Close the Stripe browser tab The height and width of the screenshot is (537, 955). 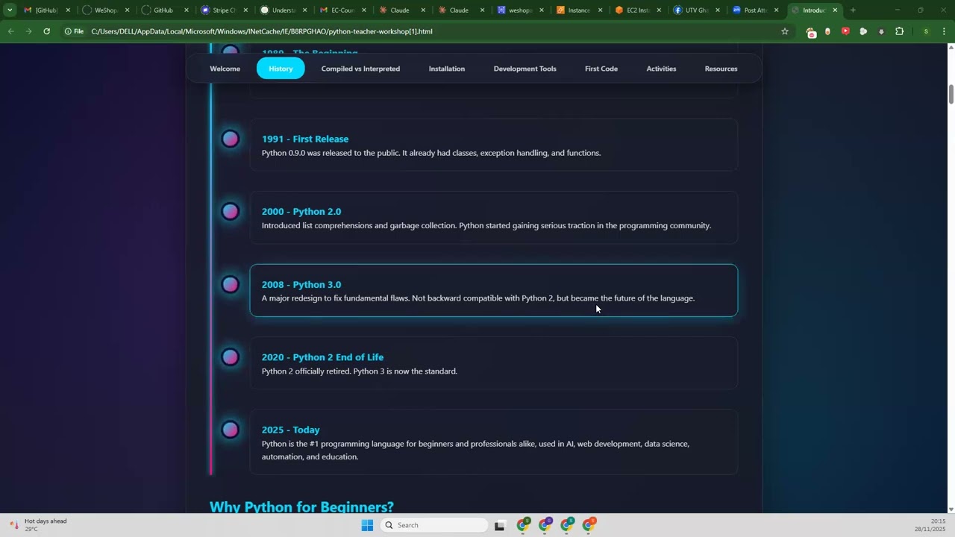pos(245,10)
